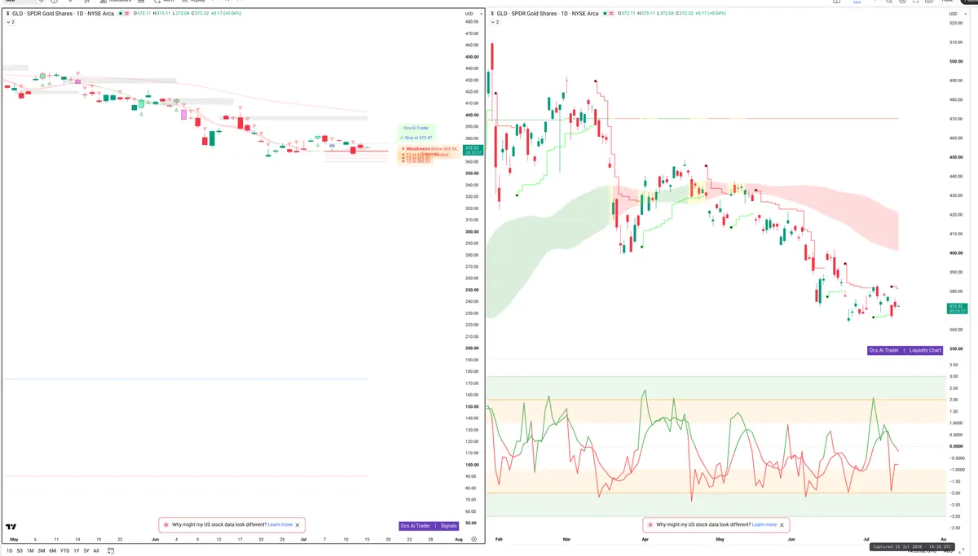Dismiss the right chart's US stock data notice

(x=783, y=525)
